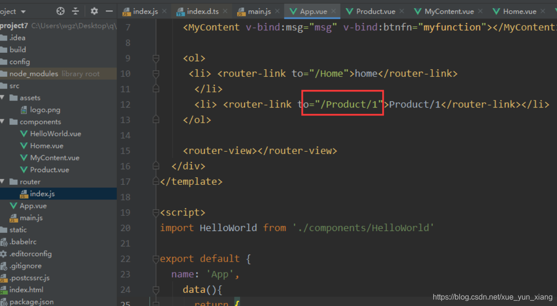The width and height of the screenshot is (557, 306).
Task: Click the locate/scroll-from-source target icon
Action: click(60, 11)
